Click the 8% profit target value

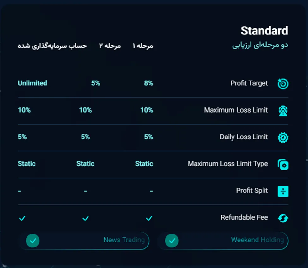point(148,83)
